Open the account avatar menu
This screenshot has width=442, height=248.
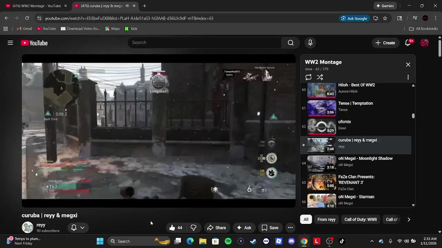tap(424, 43)
